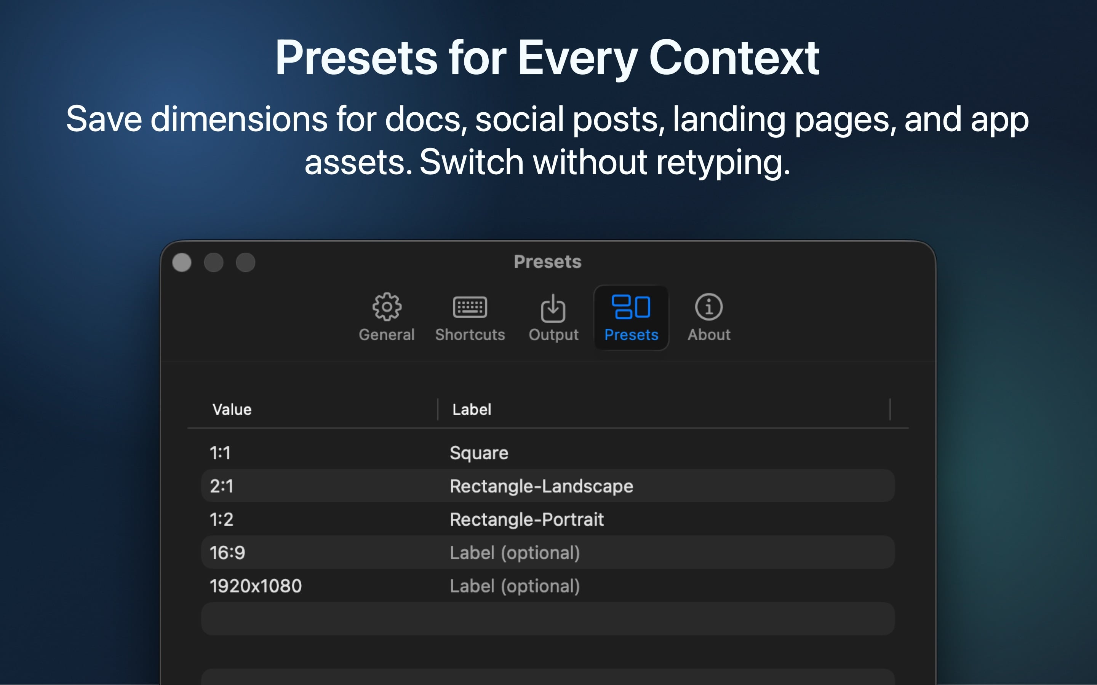Click the Label column header
This screenshot has width=1097, height=685.
click(472, 409)
